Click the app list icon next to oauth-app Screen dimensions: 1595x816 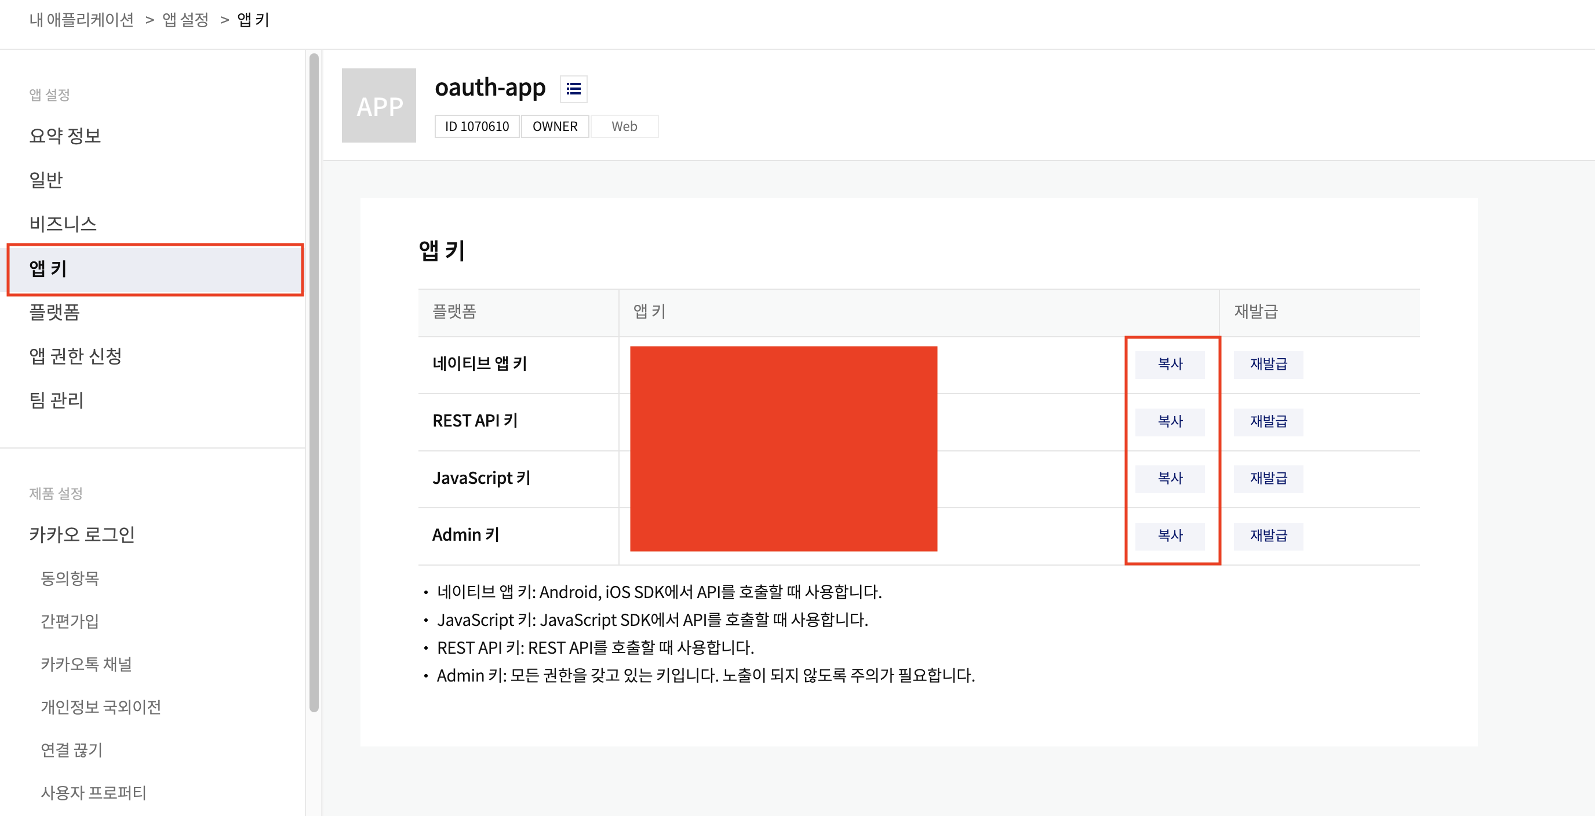click(573, 89)
